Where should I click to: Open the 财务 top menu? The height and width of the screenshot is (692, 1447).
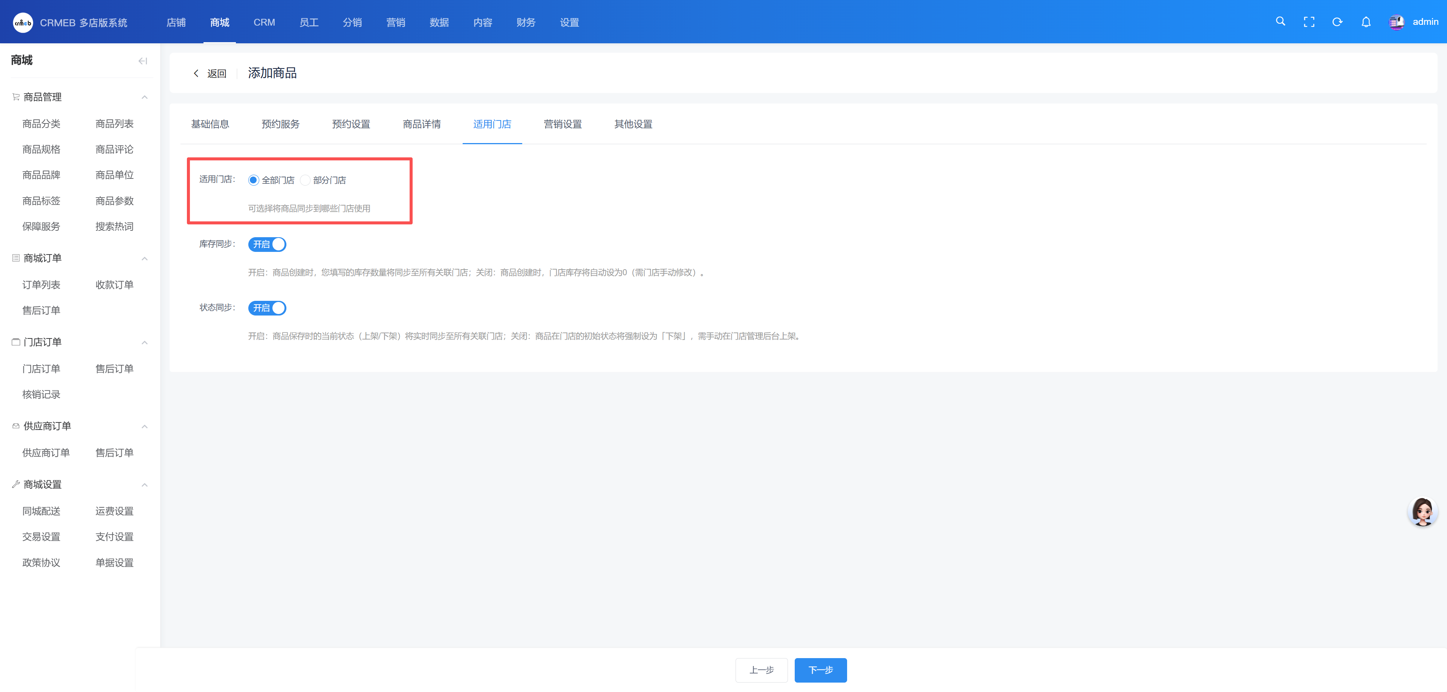(x=526, y=23)
